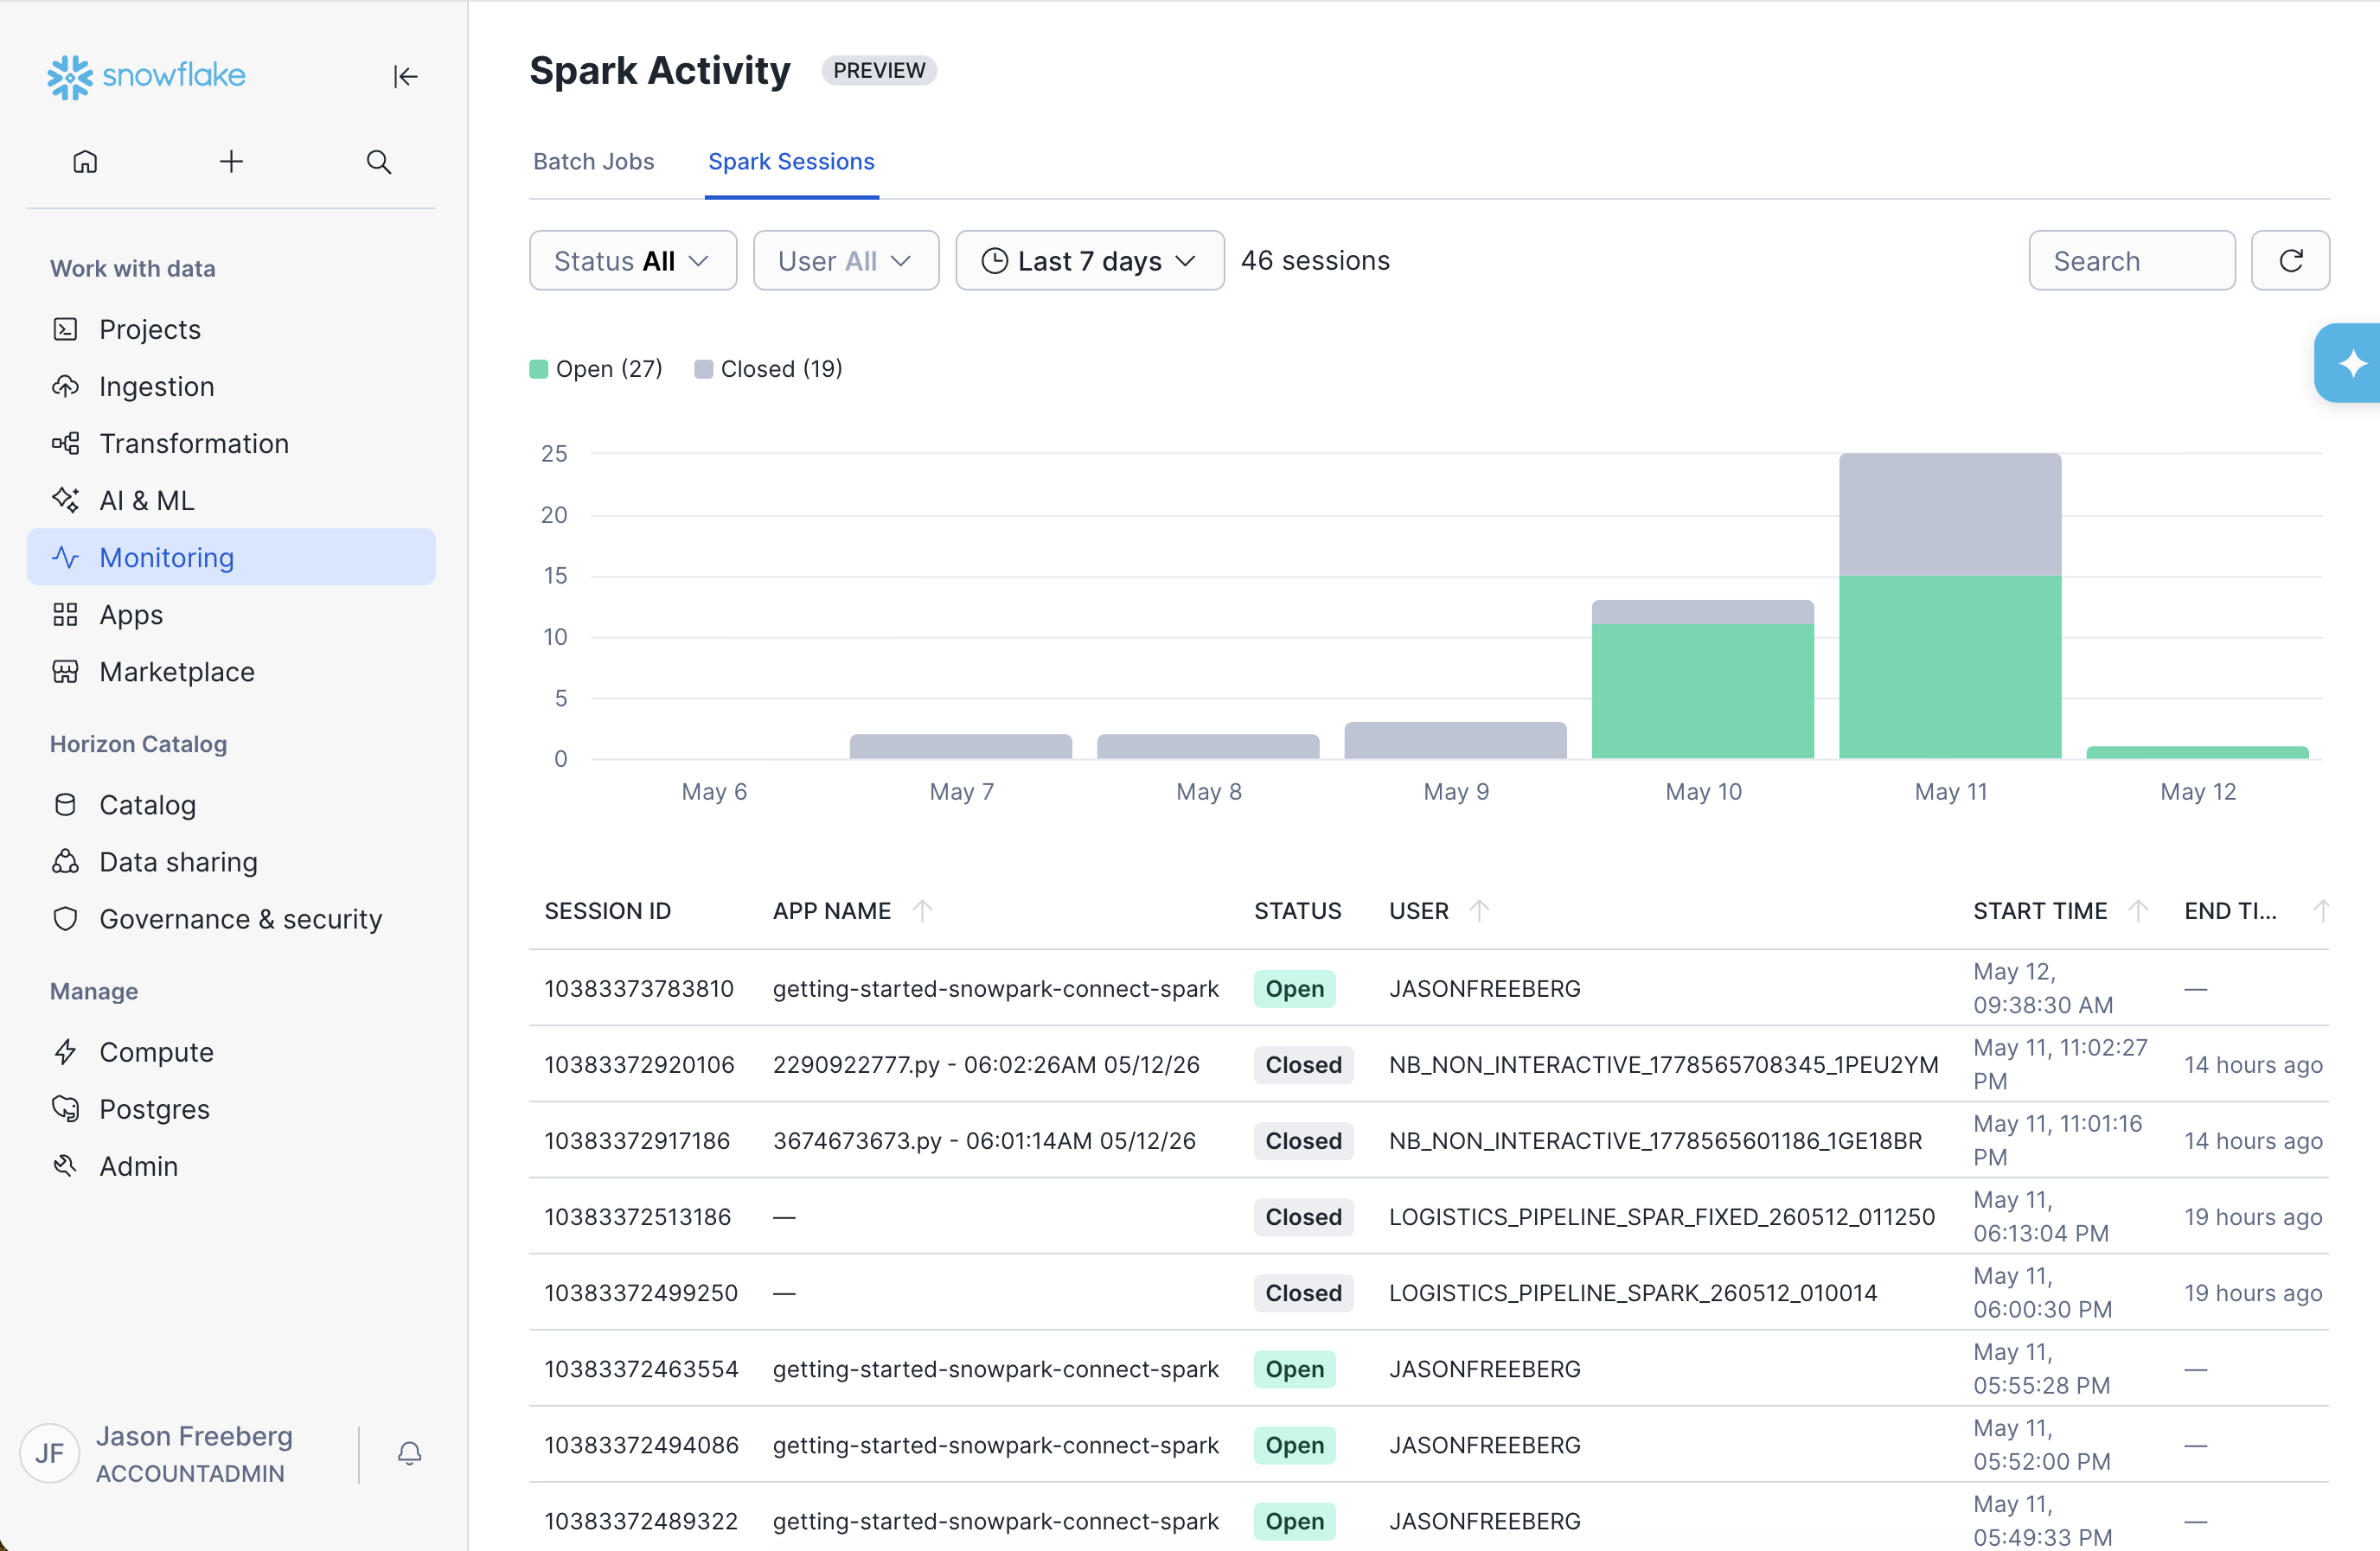The image size is (2380, 1551).
Task: Open session 10383372917186
Action: [x=637, y=1140]
